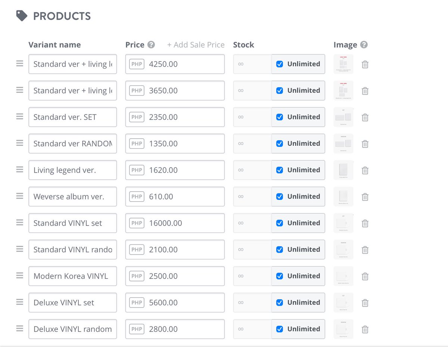
Task: Toggle Unlimited stock for Deluxe VINYL set
Action: (x=280, y=303)
